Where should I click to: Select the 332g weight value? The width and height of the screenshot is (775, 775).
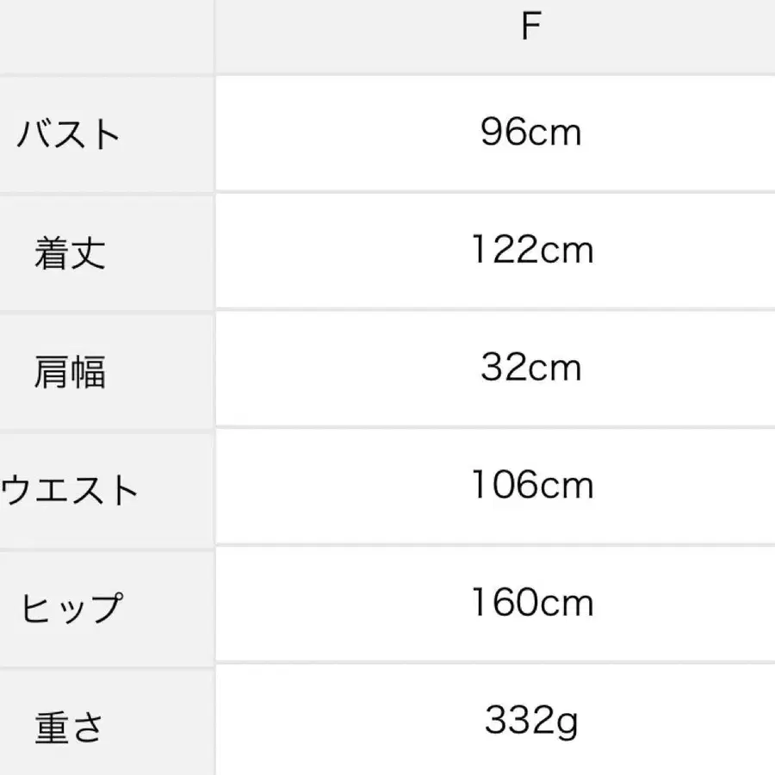point(531,722)
